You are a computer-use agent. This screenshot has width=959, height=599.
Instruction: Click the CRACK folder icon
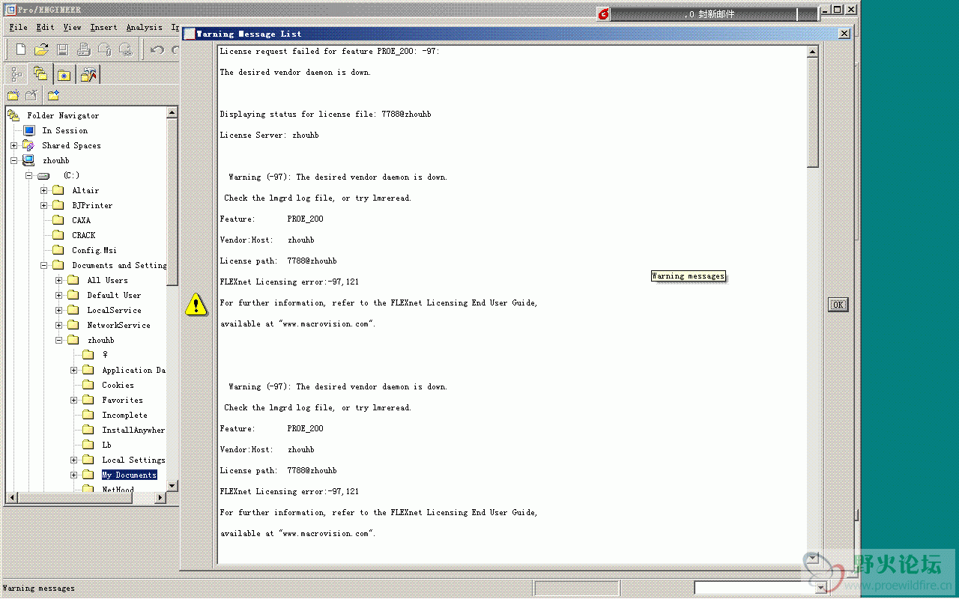[x=58, y=235]
